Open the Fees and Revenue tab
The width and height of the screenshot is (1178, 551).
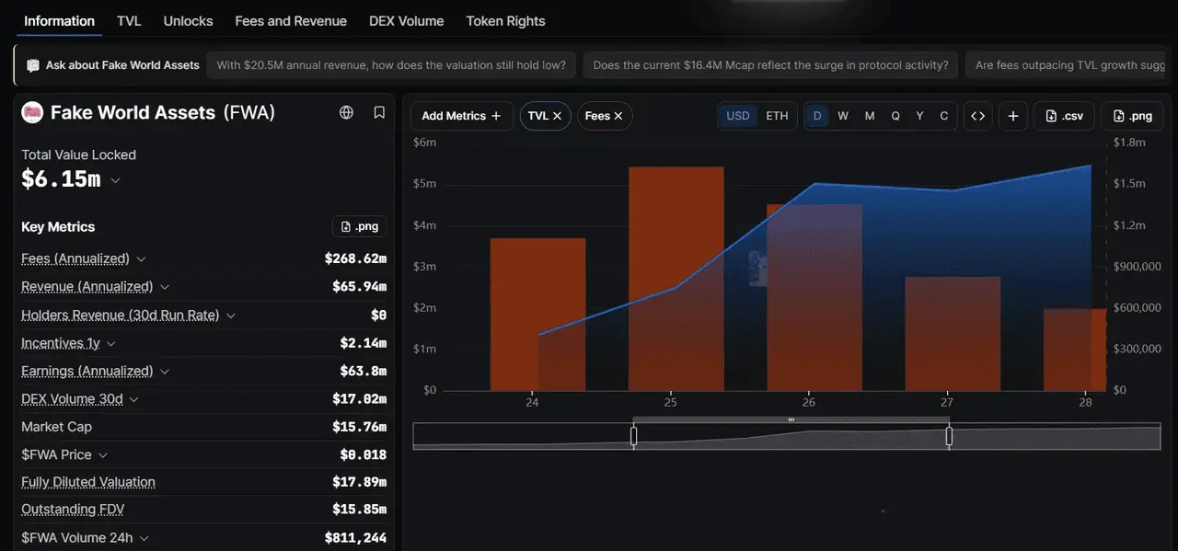[291, 20]
